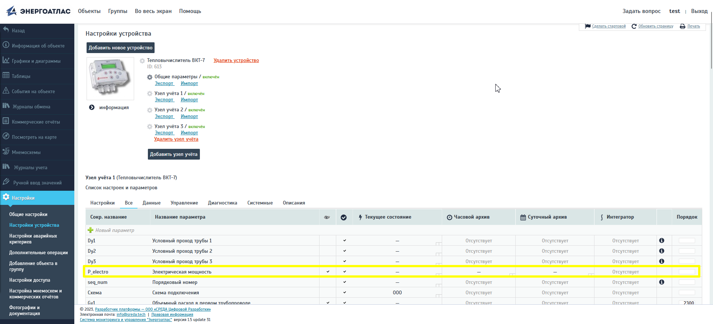Image resolution: width=713 pixels, height=324 pixels.
Task: Click the Печать printer icon
Action: (x=683, y=26)
